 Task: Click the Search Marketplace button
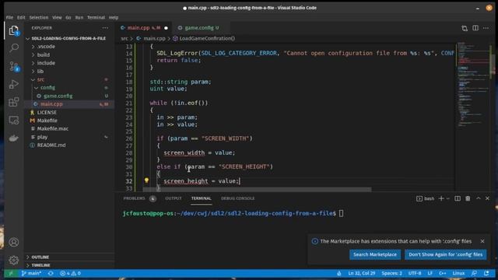point(375,254)
